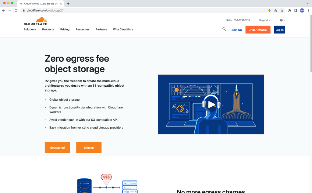This screenshot has width=312, height=193.
Task: Bookmark the page via the star icon
Action: (x=282, y=10)
